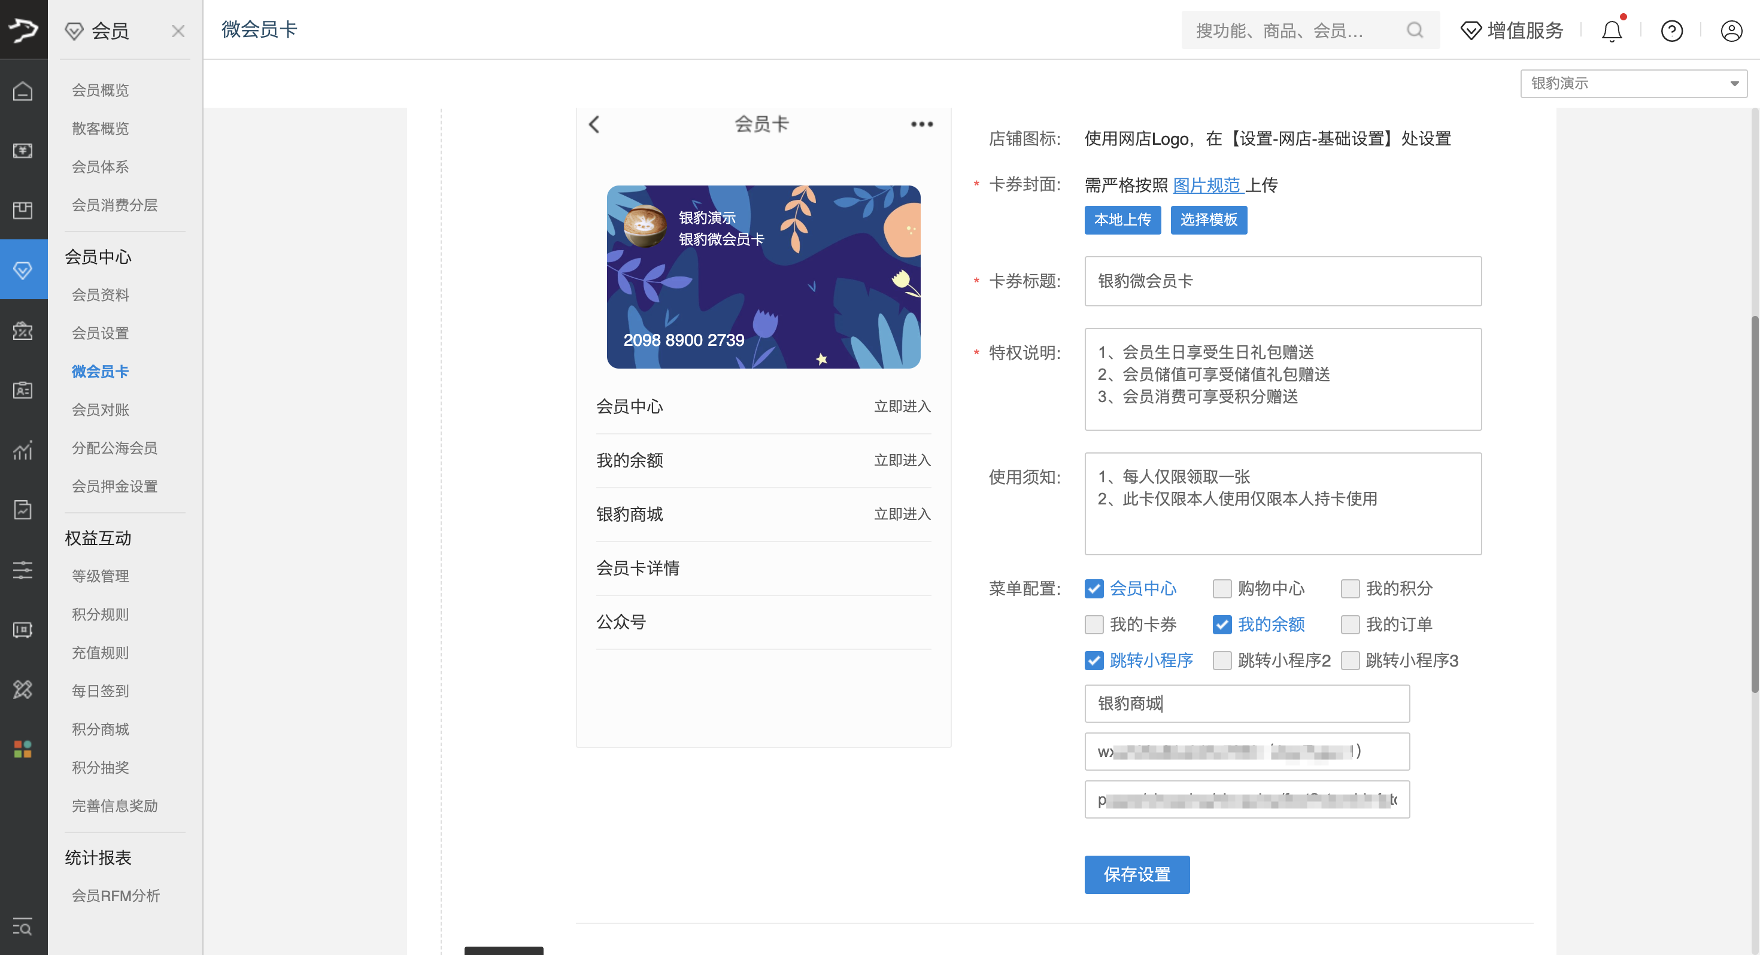The width and height of the screenshot is (1760, 955).
Task: Click the 卡券标题 input field
Action: [x=1282, y=281]
